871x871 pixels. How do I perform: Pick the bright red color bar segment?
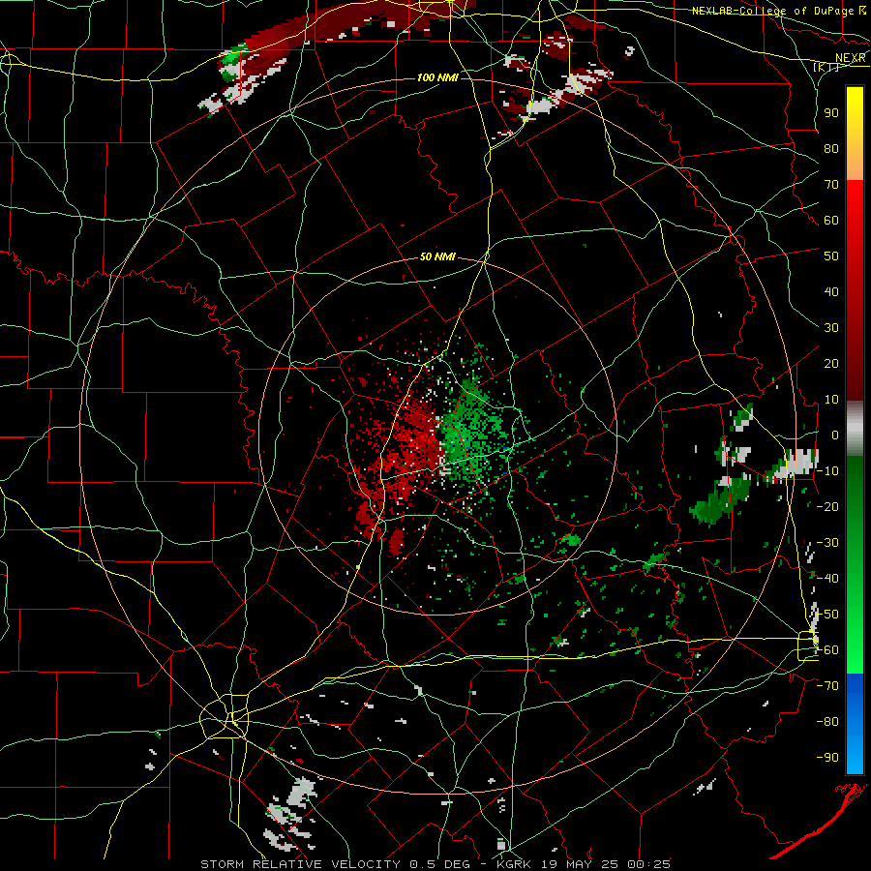855,223
